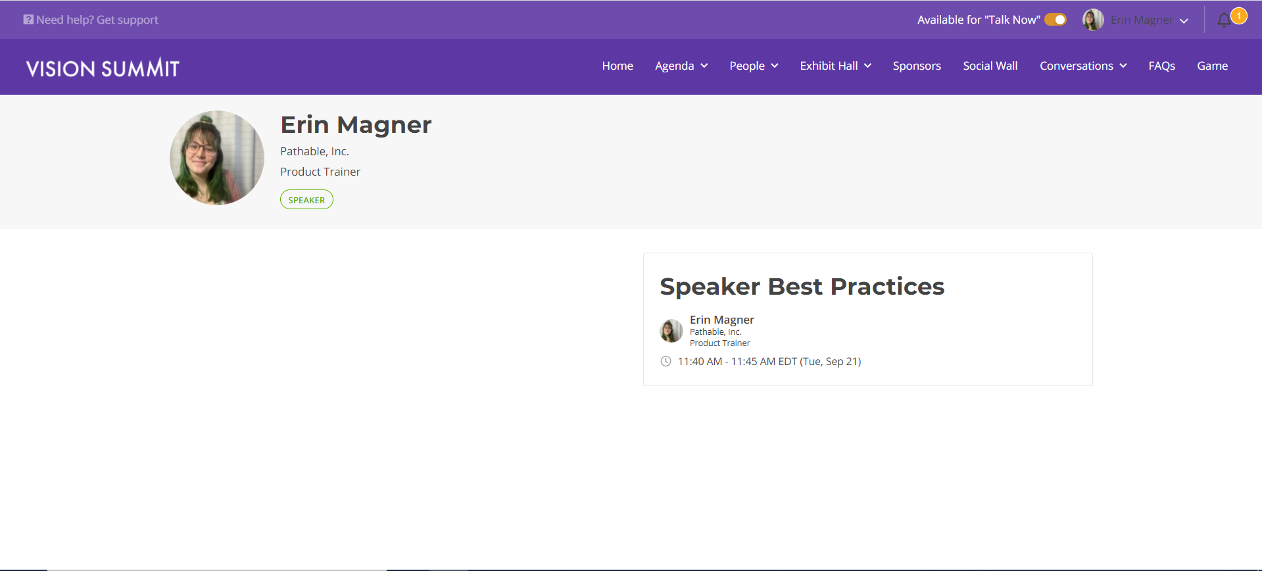The image size is (1262, 571).
Task: Expand the Erin Magner account dropdown
Action: click(x=1150, y=20)
